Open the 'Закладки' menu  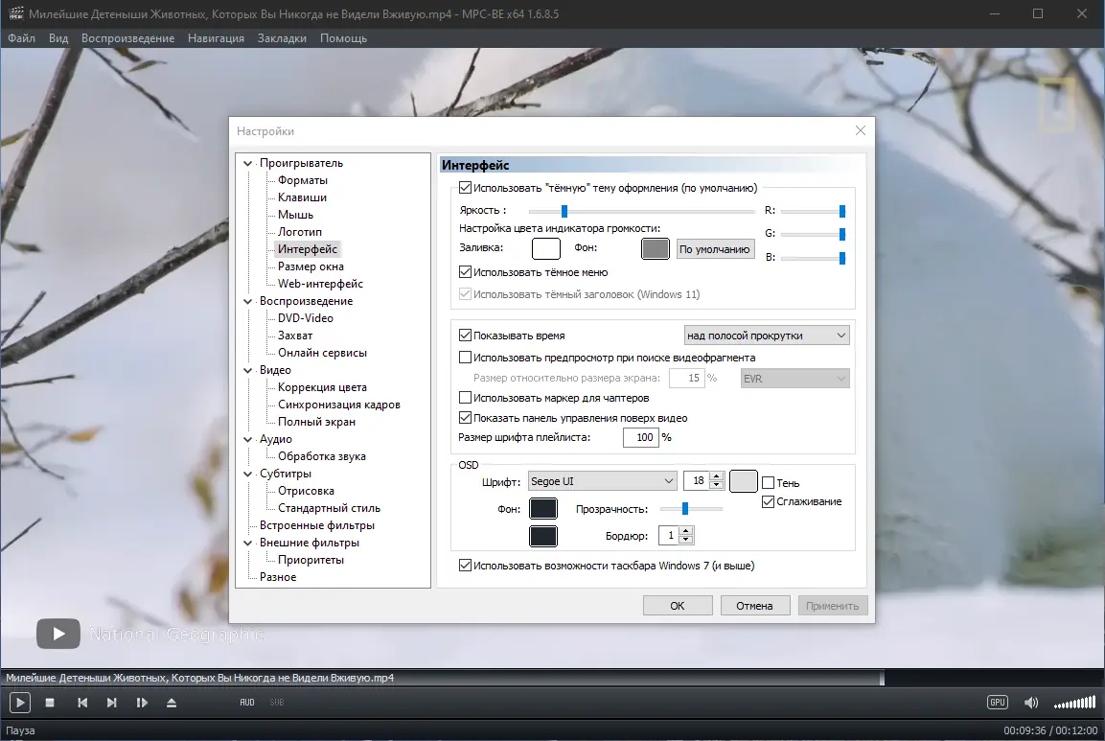282,38
